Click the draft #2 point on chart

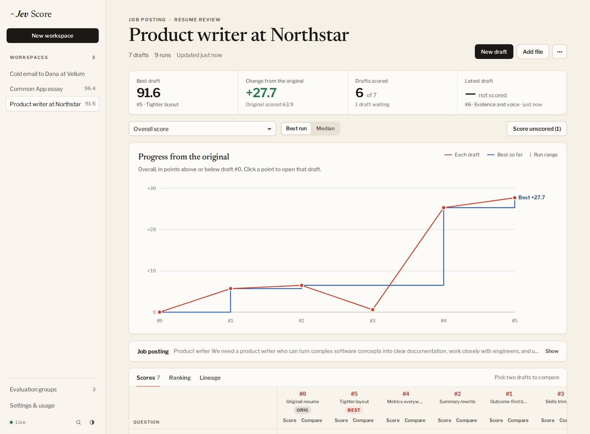(x=302, y=285)
